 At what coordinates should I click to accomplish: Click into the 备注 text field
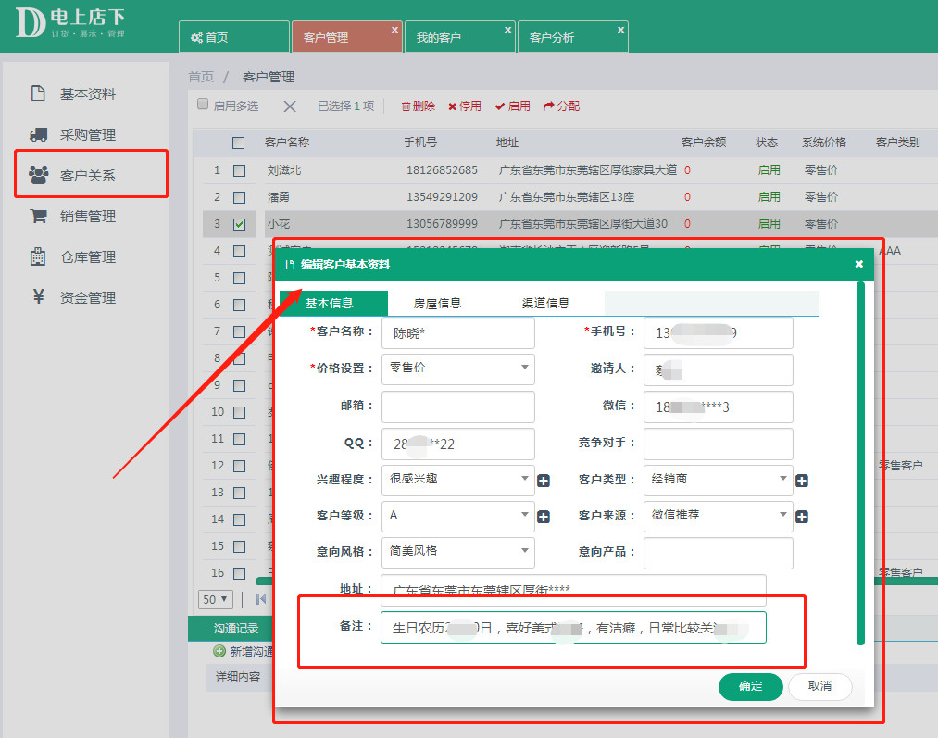pyautogui.click(x=572, y=628)
